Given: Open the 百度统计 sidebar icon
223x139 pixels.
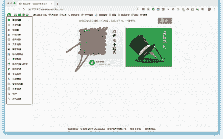Looking at the screenshot, I should [x=9, y=89].
